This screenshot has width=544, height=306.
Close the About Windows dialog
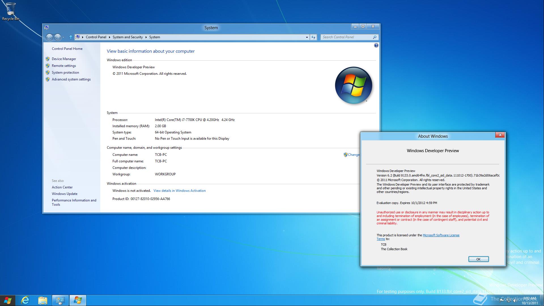(x=500, y=135)
